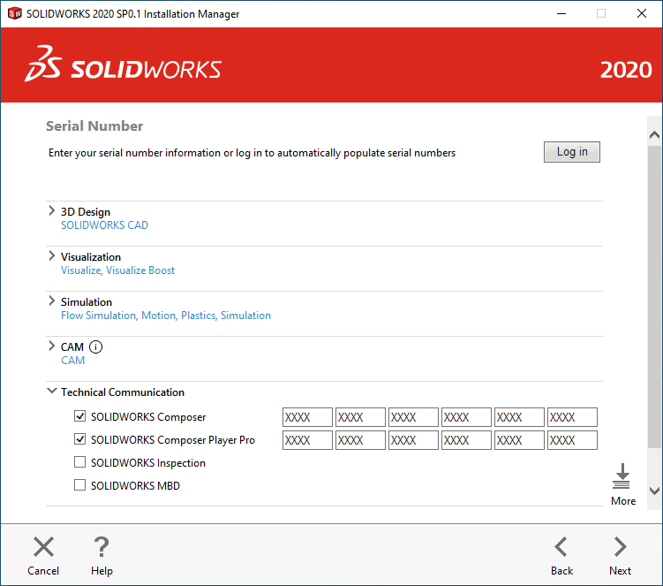The height and width of the screenshot is (586, 663).
Task: Uncheck SOLIDWORKS Composer Player Pro checkbox
Action: click(80, 439)
